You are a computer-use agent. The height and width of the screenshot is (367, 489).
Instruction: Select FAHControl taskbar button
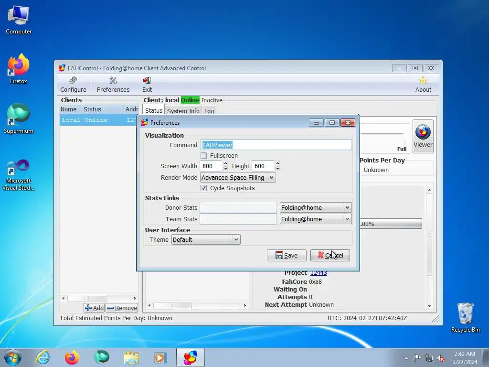click(190, 357)
